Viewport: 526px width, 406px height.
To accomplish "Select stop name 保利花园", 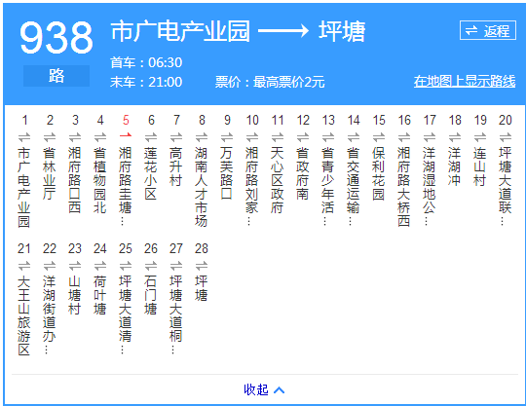I will [x=379, y=173].
